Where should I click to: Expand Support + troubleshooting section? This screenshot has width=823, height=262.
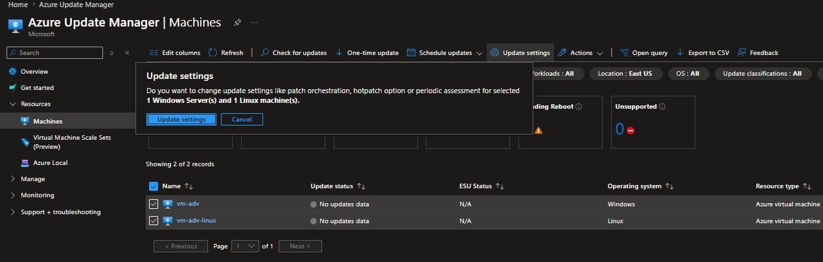pyautogui.click(x=13, y=212)
